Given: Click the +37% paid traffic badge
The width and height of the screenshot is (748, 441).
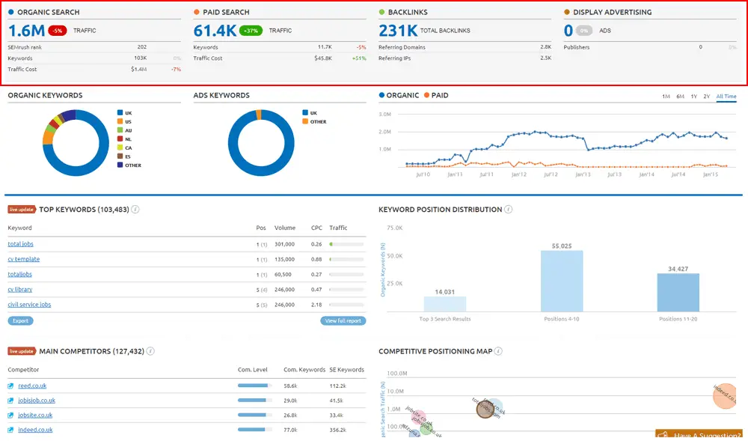Looking at the screenshot, I should [251, 31].
